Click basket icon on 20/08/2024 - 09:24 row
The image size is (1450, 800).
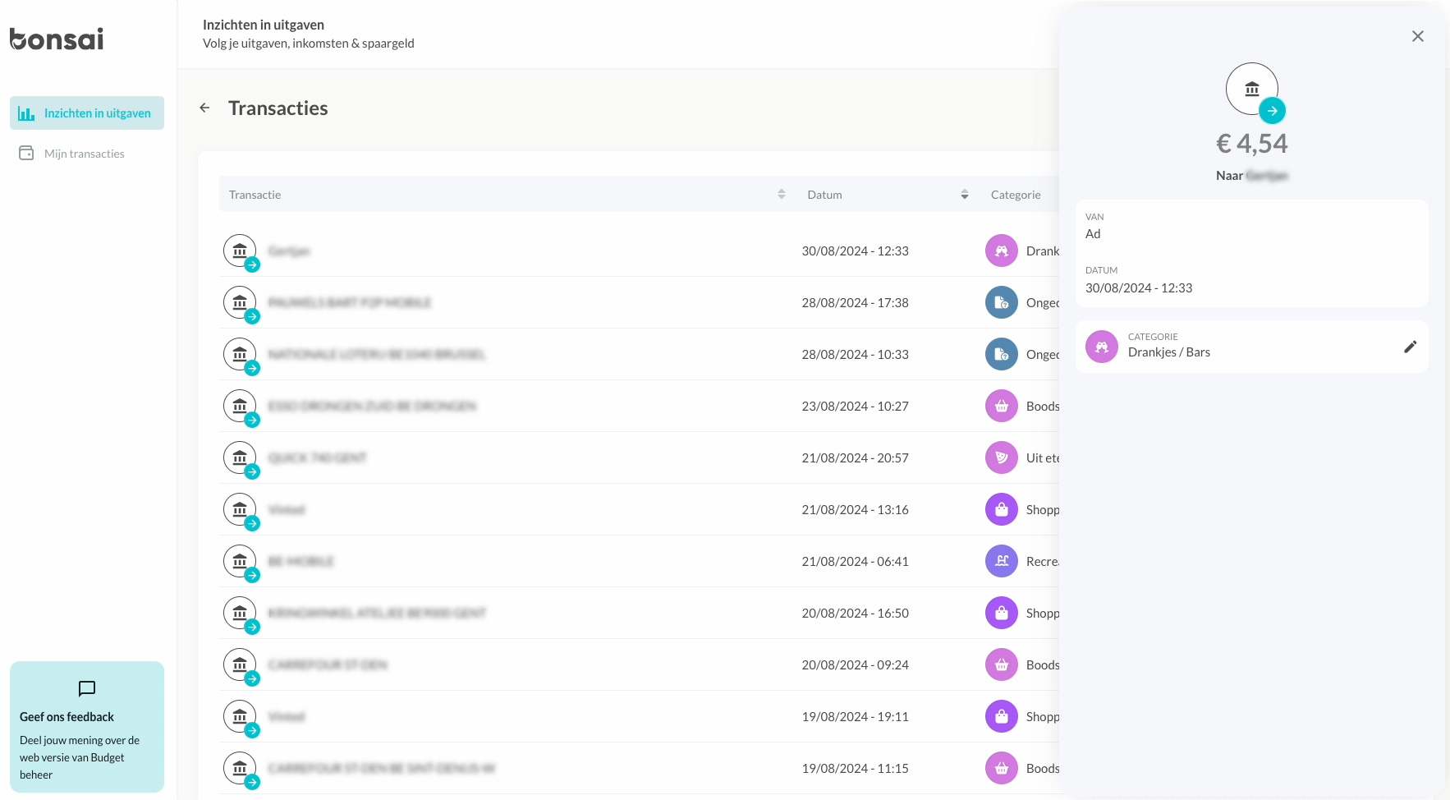pos(1002,665)
